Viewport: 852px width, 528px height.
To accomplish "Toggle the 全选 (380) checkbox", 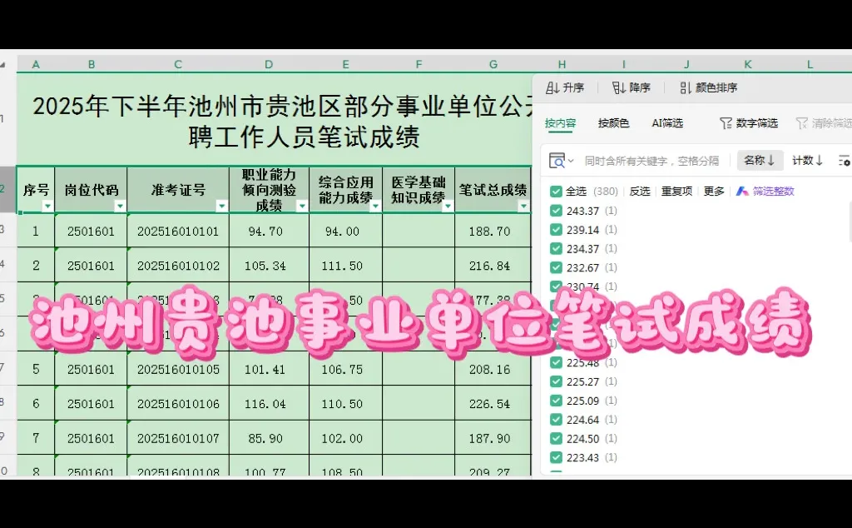I will (555, 192).
